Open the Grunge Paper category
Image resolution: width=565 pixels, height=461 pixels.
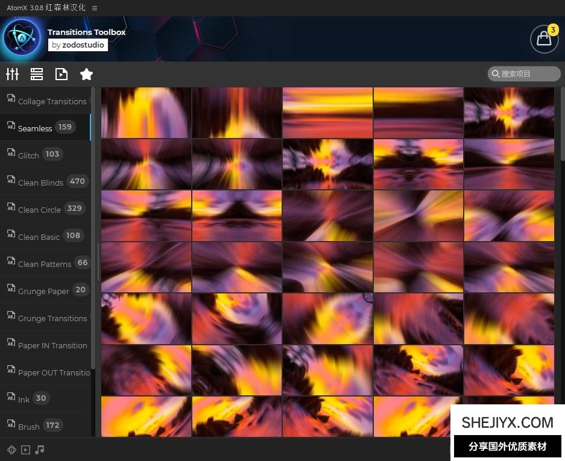pyautogui.click(x=43, y=291)
